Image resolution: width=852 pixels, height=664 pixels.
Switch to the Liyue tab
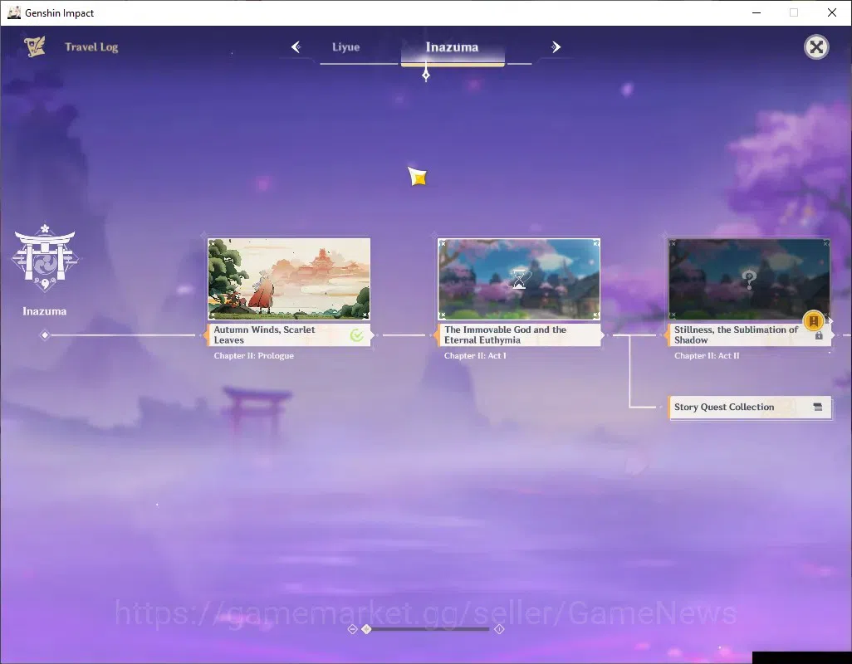tap(346, 47)
